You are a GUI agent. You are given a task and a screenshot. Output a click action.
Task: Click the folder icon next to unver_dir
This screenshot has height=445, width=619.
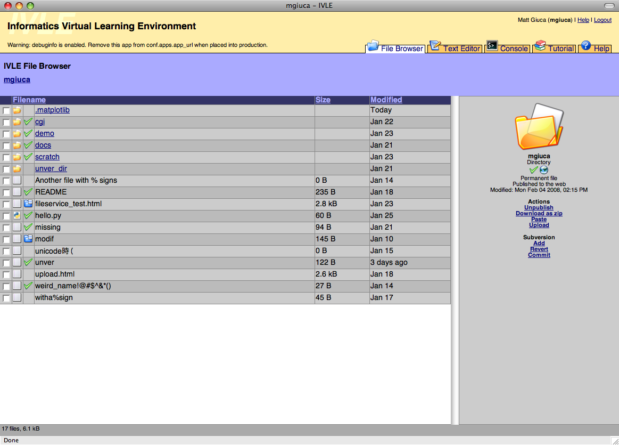click(17, 169)
